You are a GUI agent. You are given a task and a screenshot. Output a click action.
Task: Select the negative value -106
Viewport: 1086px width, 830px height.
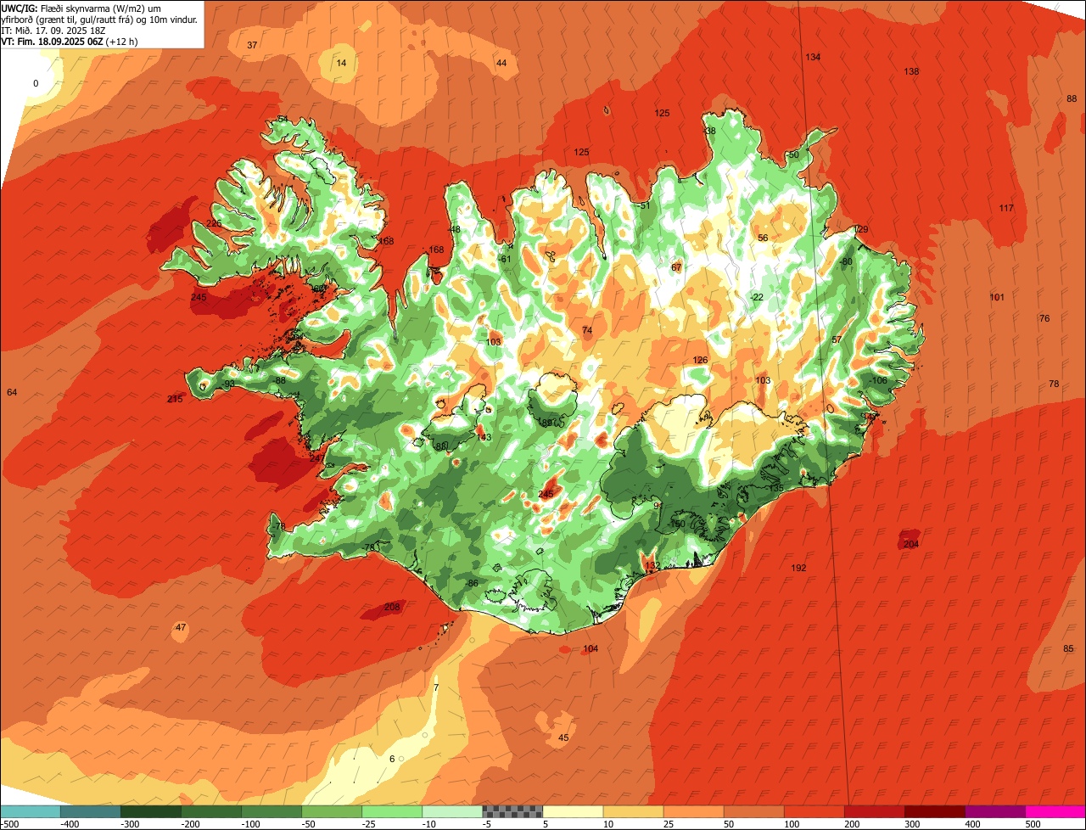click(x=877, y=381)
